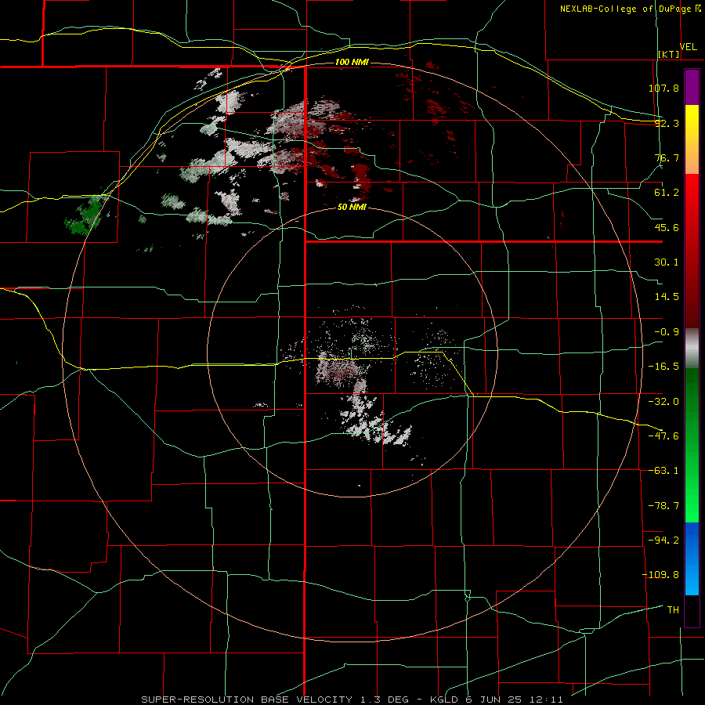Click the blue segment of velocity color bar
Image resolution: width=705 pixels, height=705 pixels.
click(x=692, y=559)
